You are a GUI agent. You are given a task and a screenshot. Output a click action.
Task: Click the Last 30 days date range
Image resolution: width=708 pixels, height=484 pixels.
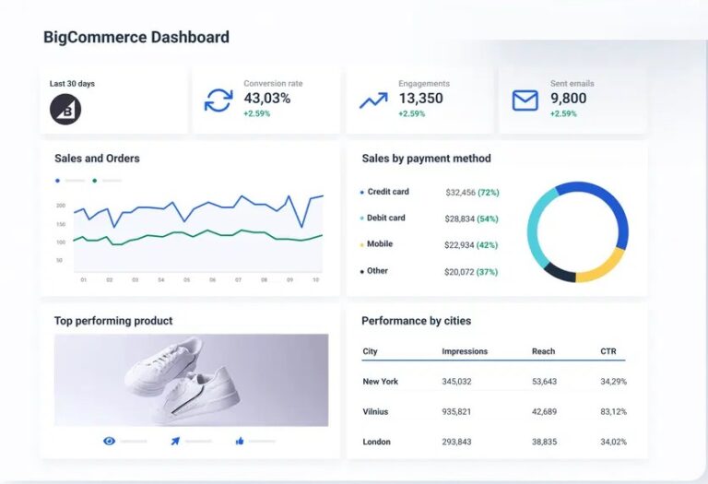[72, 84]
